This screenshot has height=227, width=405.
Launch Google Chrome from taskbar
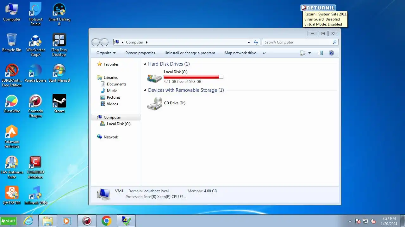(107, 221)
